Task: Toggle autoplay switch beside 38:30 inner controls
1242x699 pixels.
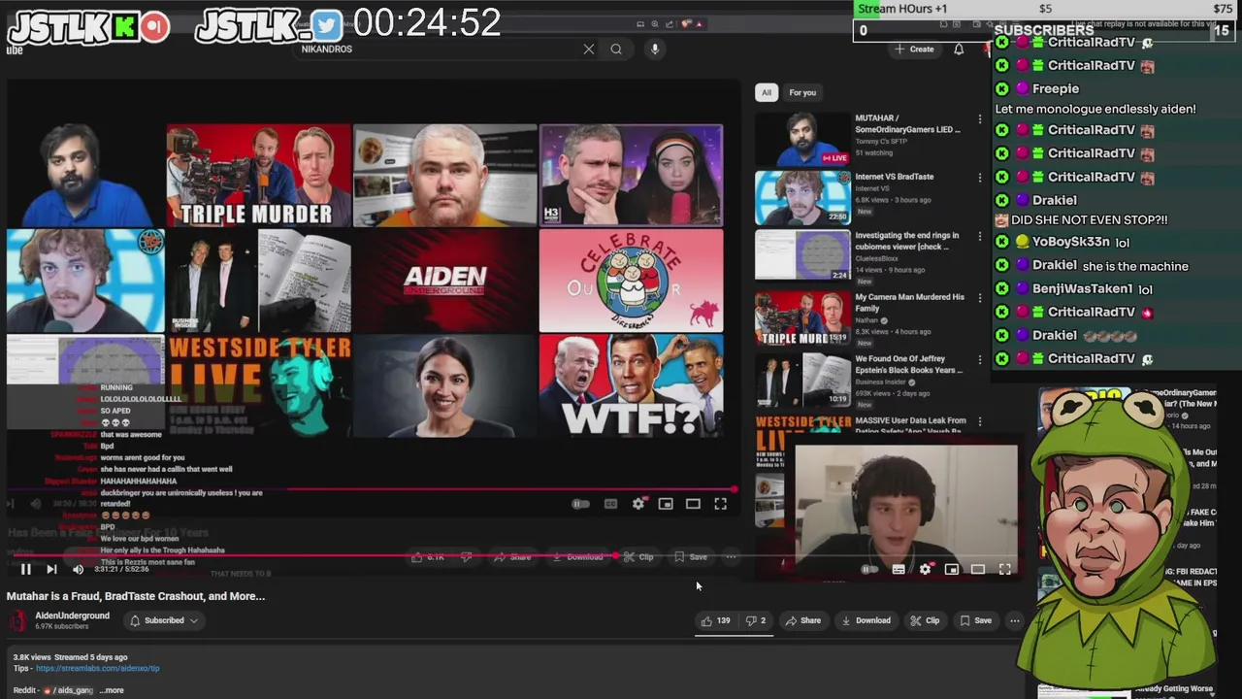Action: 580,504
